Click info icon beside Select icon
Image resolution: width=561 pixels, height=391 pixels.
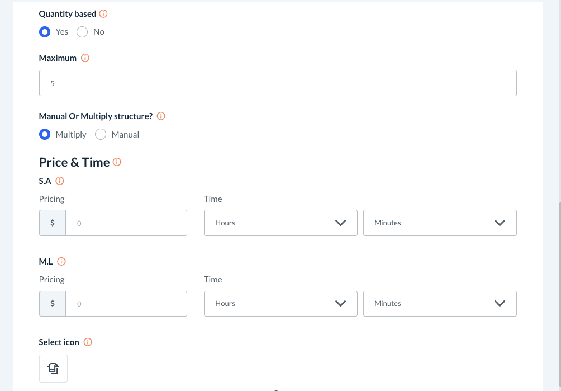click(88, 342)
